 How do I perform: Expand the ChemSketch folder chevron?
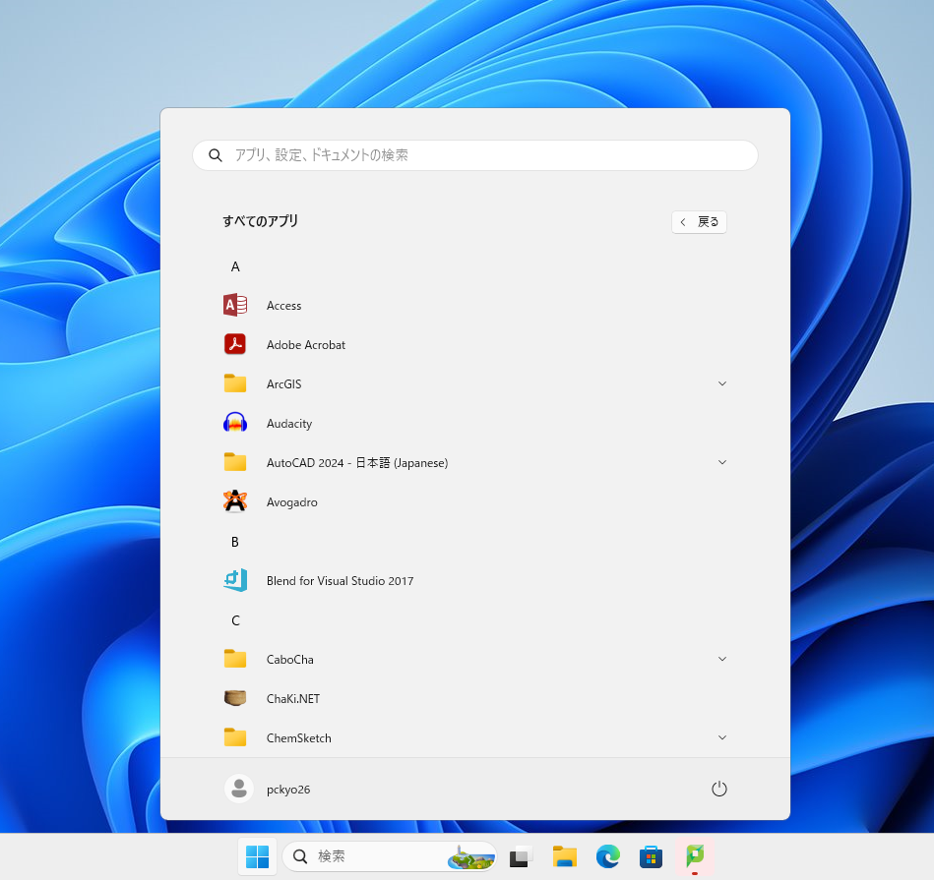[x=722, y=737]
